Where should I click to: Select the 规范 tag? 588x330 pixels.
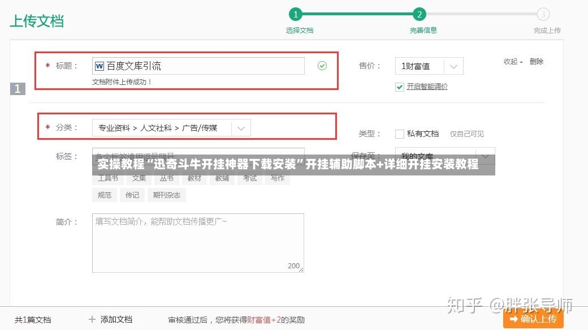[104, 195]
